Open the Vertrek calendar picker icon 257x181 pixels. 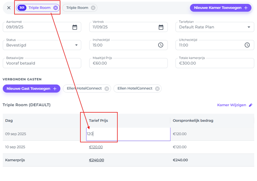click(x=161, y=27)
